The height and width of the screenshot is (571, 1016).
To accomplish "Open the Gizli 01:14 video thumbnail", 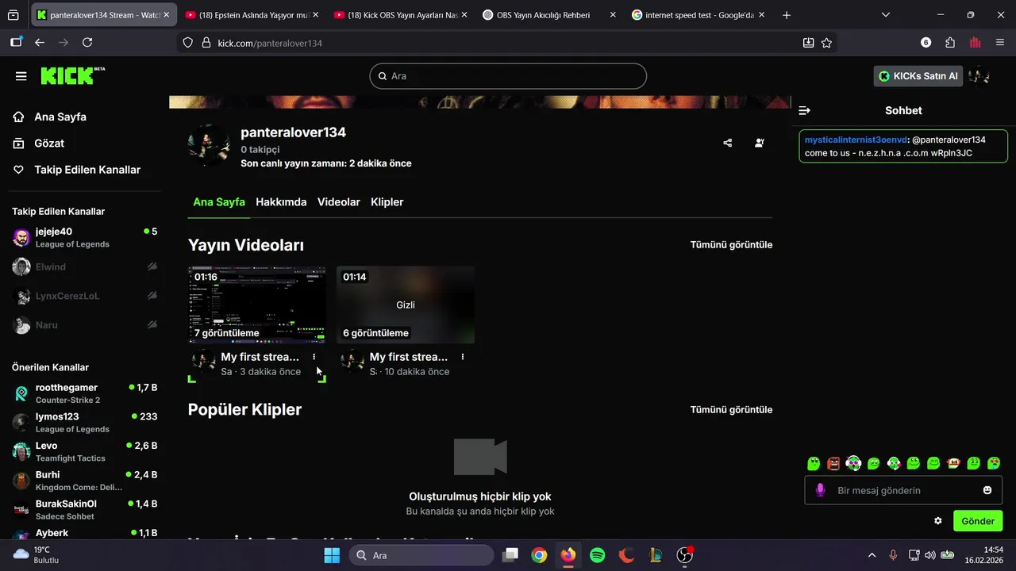I will 406,305.
